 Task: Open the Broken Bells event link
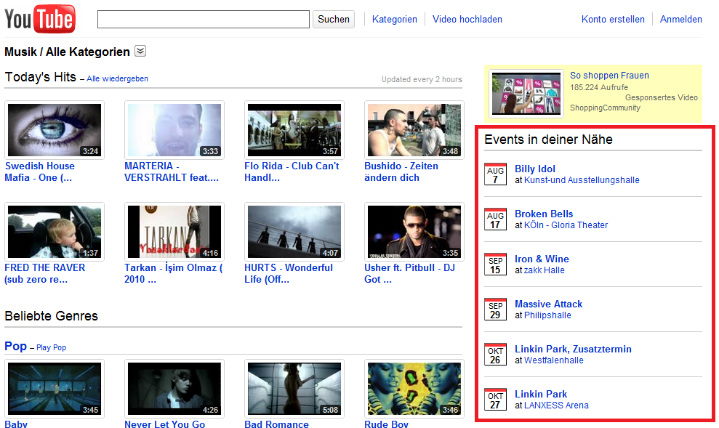click(x=544, y=214)
